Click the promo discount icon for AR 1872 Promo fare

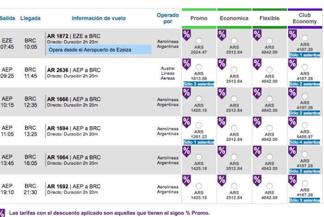(x=187, y=34)
